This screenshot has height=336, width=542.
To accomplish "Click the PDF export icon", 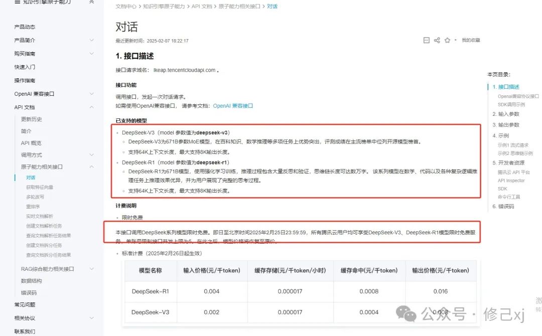I will tap(427, 41).
